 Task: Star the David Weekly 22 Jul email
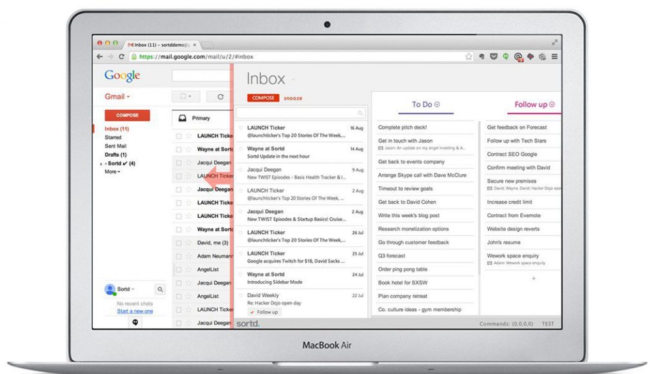(241, 295)
